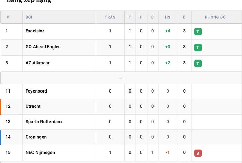
Task: Open NEC Nijmegen team link
Action: (x=40, y=152)
